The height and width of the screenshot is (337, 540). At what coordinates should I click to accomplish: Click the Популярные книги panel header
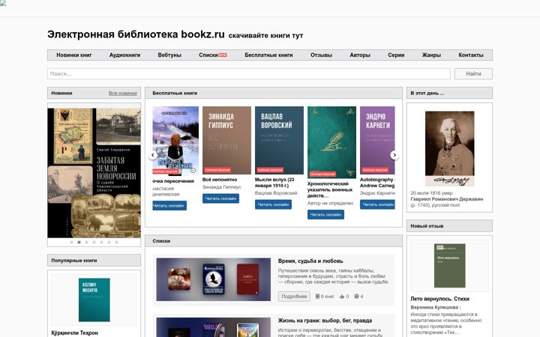tap(94, 261)
